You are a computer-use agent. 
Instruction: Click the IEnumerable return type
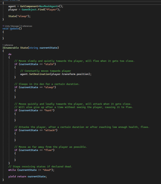tap(11, 48)
